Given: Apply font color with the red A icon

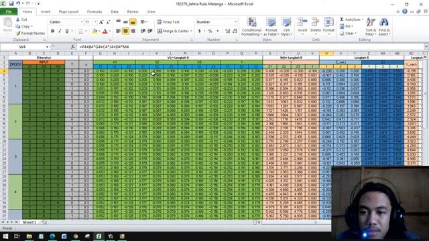Looking at the screenshot, I should point(105,31).
